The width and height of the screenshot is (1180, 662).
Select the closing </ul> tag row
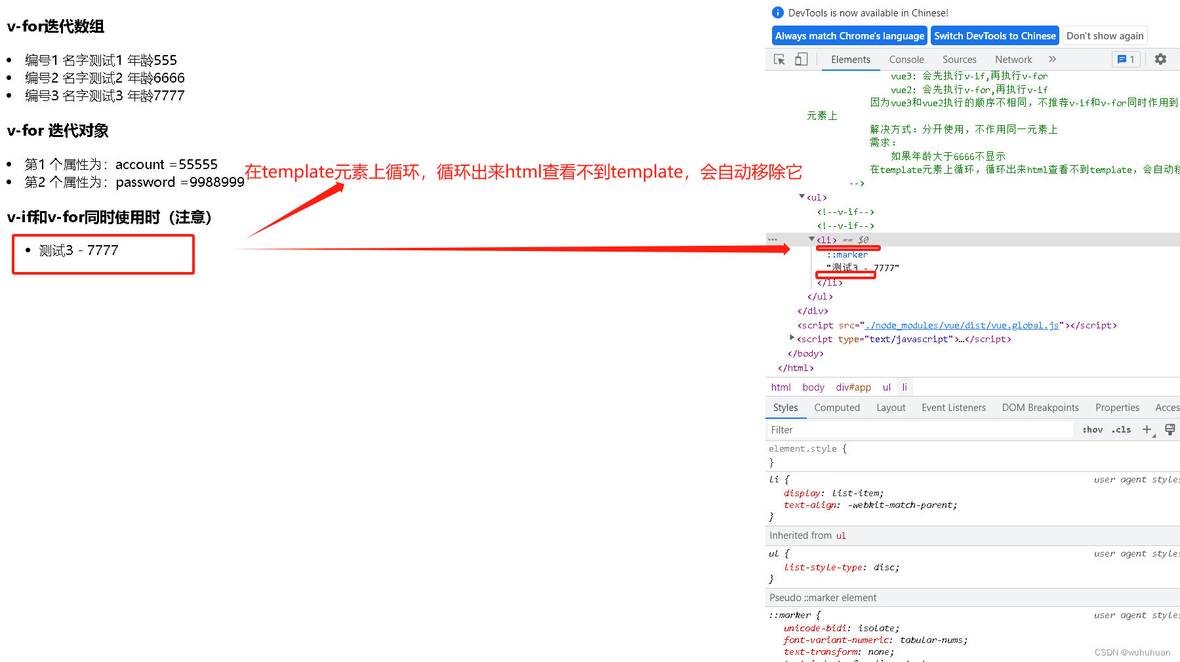click(820, 296)
